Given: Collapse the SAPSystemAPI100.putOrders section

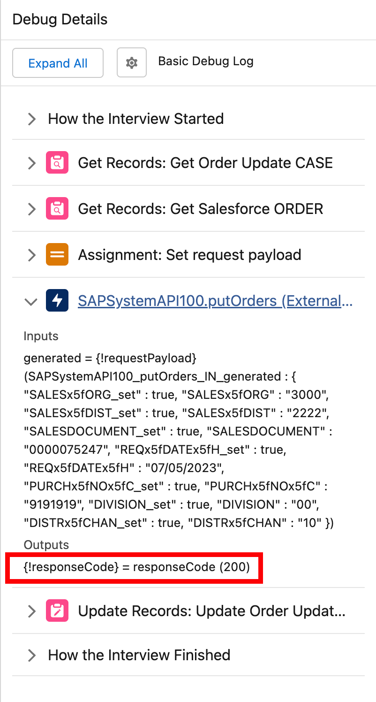Looking at the screenshot, I should coord(31,301).
